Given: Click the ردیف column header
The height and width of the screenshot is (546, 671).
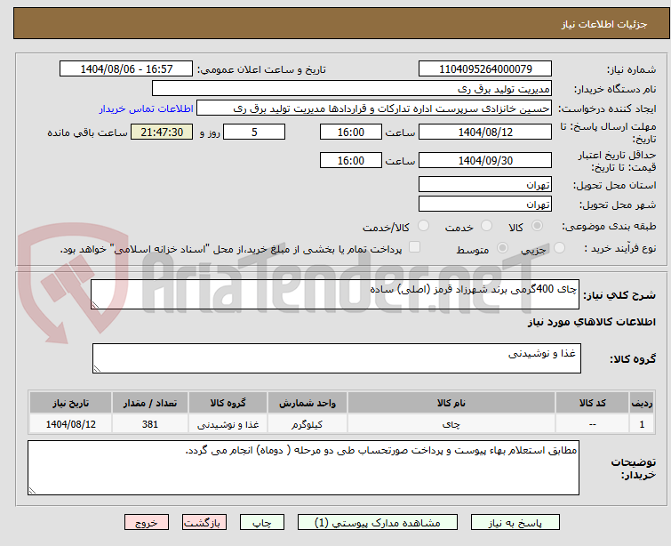Looking at the screenshot, I should (x=642, y=403).
